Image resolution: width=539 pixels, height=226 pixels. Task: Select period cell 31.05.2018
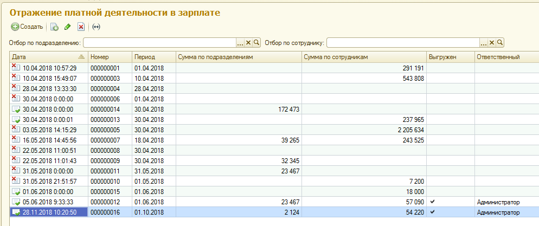[149, 171]
